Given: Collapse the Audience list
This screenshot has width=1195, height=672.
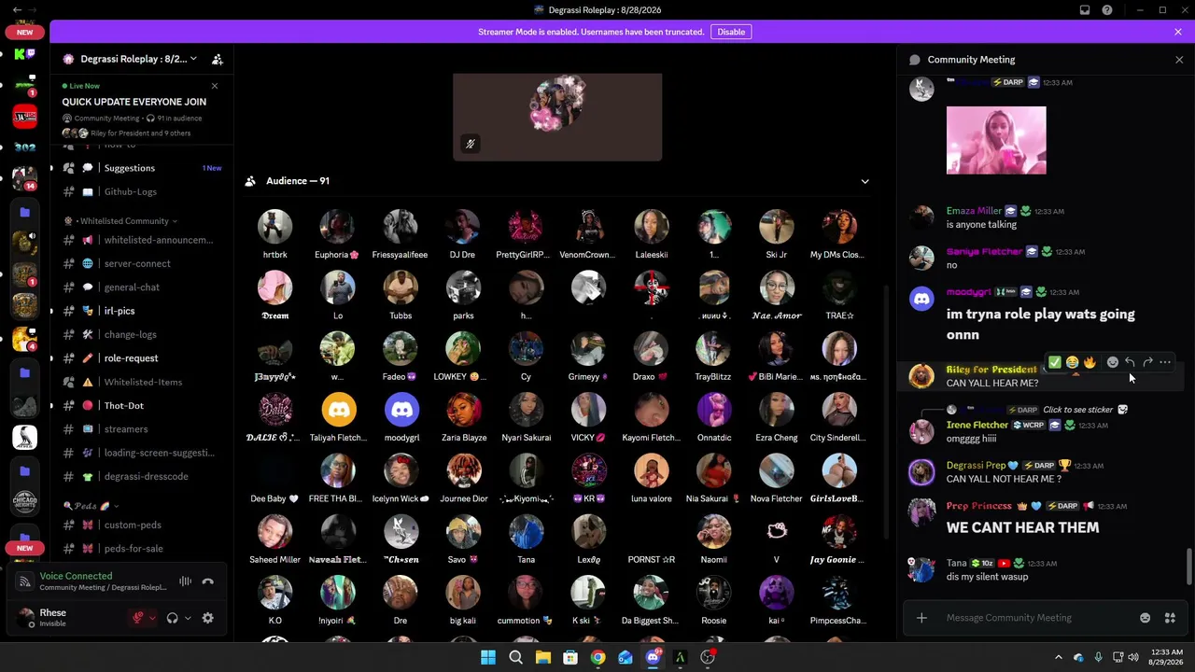Looking at the screenshot, I should click(x=865, y=181).
